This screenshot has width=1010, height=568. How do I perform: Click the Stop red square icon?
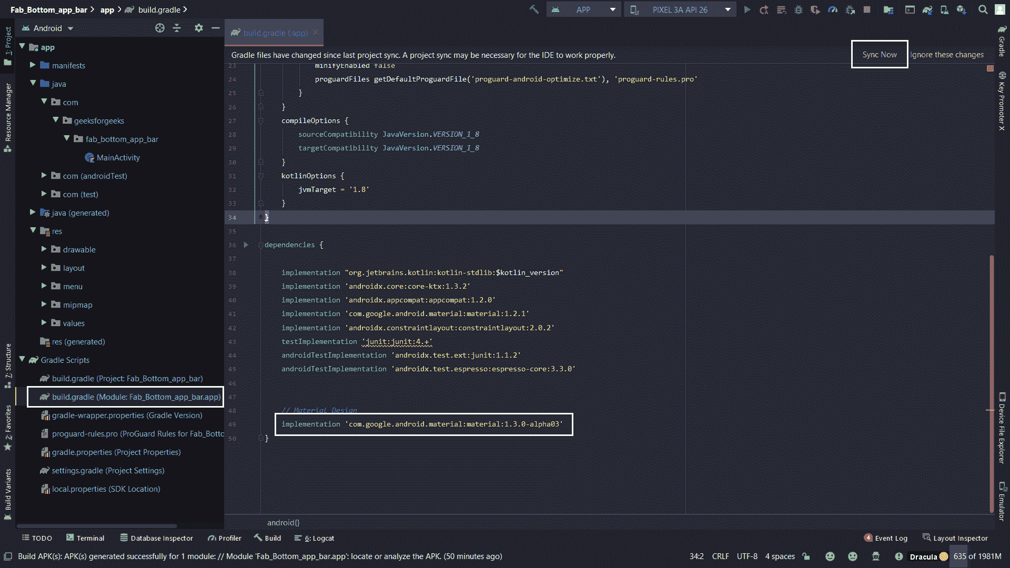coord(867,9)
